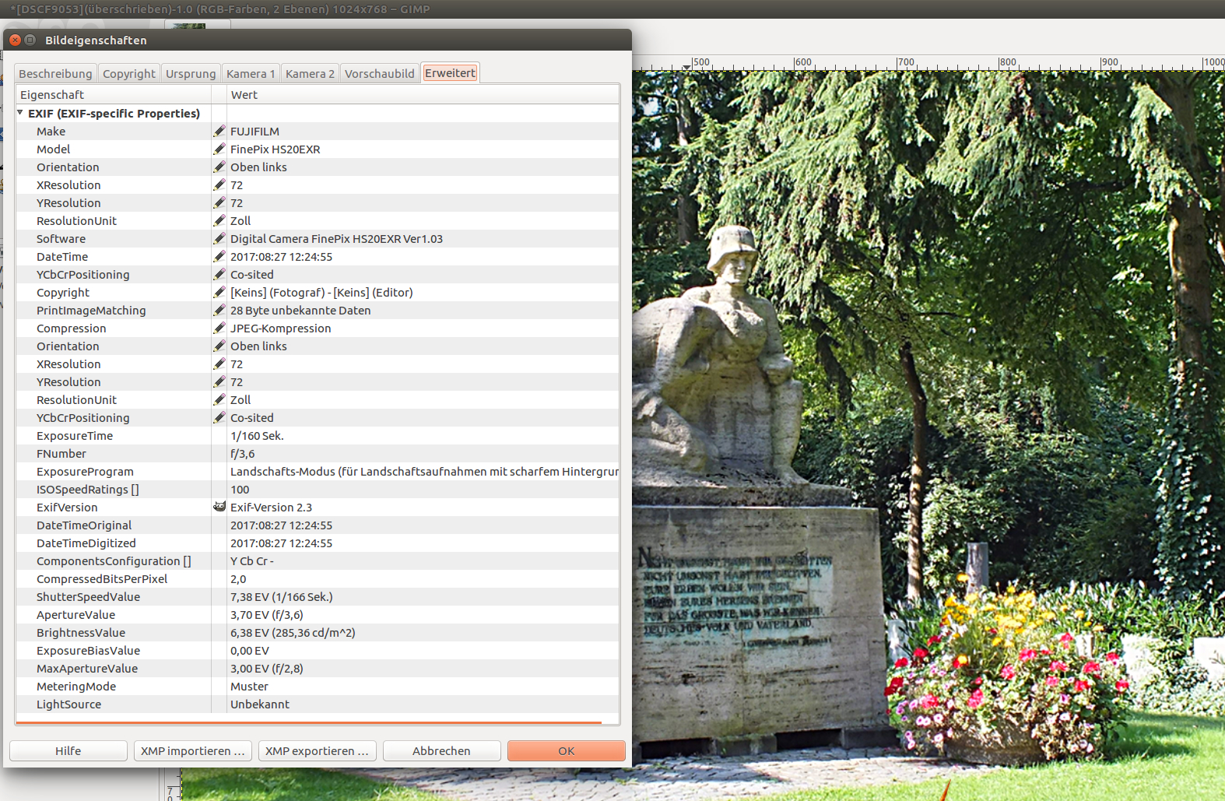Select the 'LightSource' property name
The height and width of the screenshot is (801, 1225).
(x=69, y=704)
